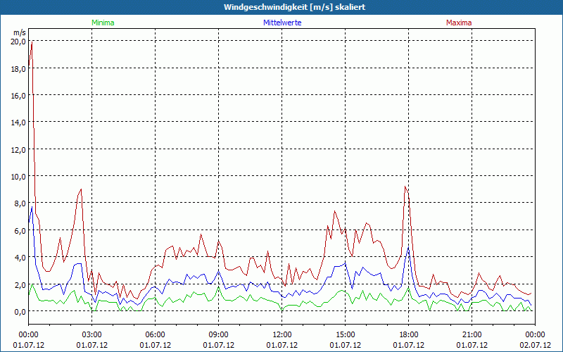The image size is (563, 352).
Task: Click the 16,0 y-axis value
Action: coord(18,96)
